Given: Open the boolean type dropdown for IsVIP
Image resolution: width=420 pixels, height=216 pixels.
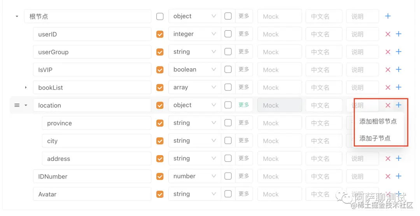Looking at the screenshot, I should (x=195, y=69).
